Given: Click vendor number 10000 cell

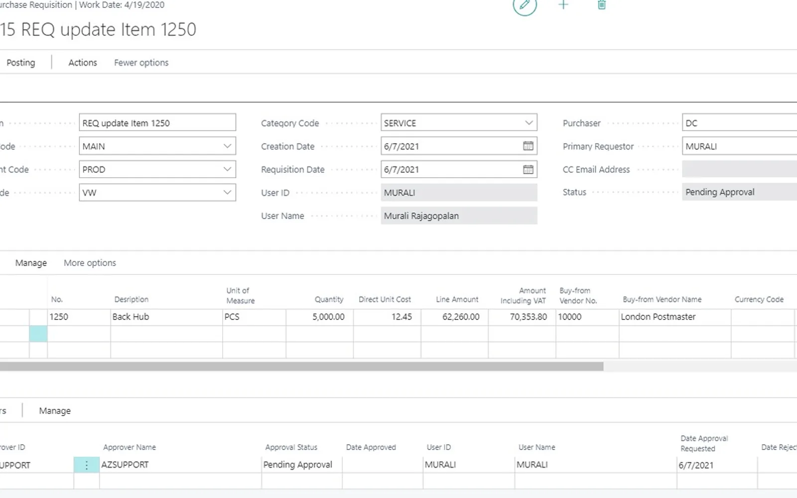Looking at the screenshot, I should [x=587, y=317].
